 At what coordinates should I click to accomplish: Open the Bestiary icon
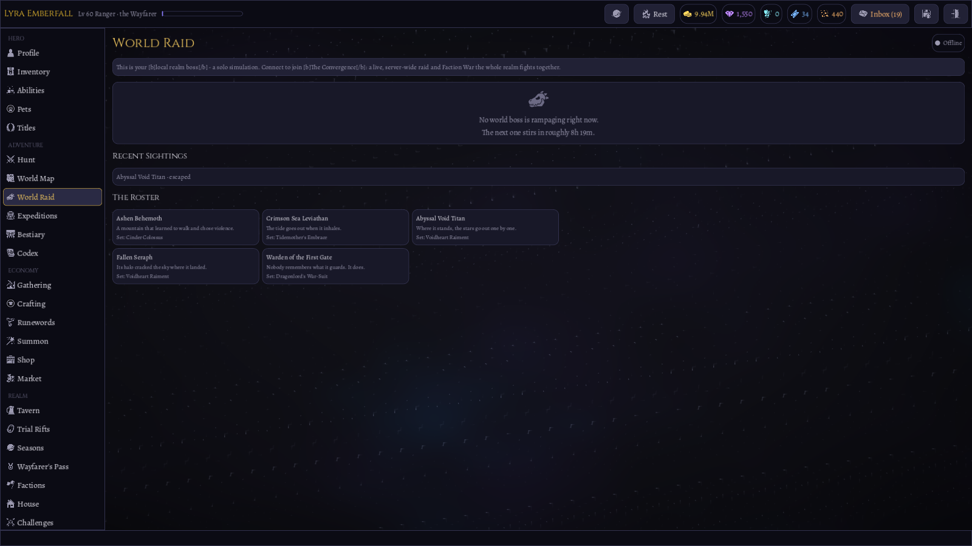click(10, 235)
